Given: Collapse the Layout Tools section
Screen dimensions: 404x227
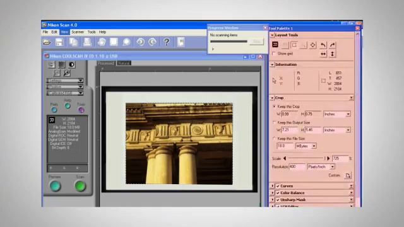Looking at the screenshot, I should click(x=272, y=35).
